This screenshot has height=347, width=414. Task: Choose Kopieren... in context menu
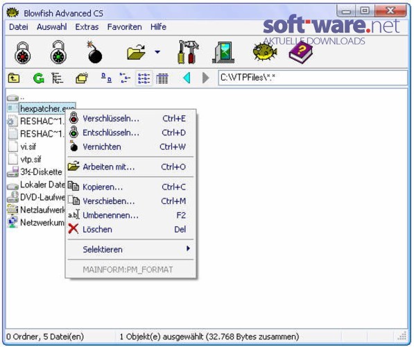(x=130, y=187)
